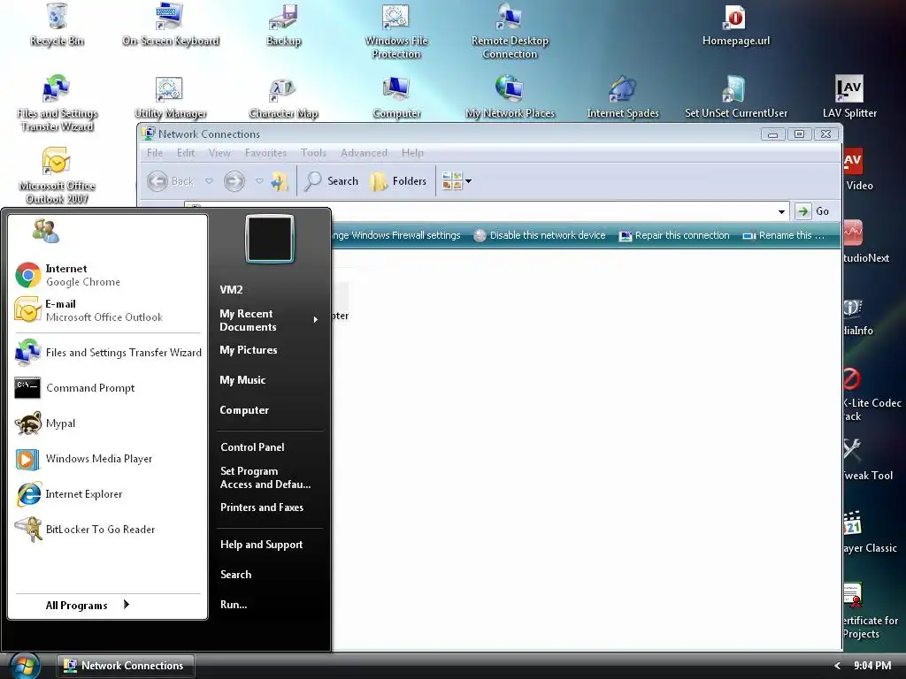Open Character Map desktop icon

283,97
